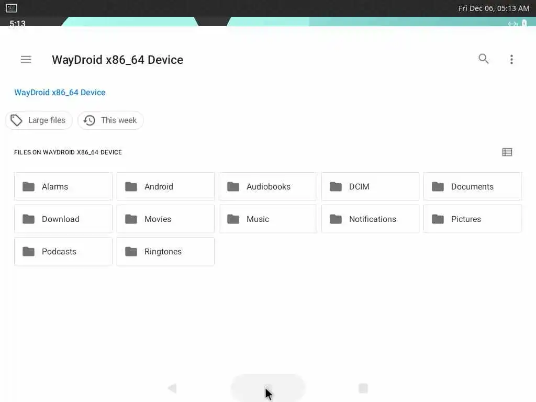Click the WayDroid x86_64 Device toolbar title
This screenshot has height=402, width=536.
118,60
